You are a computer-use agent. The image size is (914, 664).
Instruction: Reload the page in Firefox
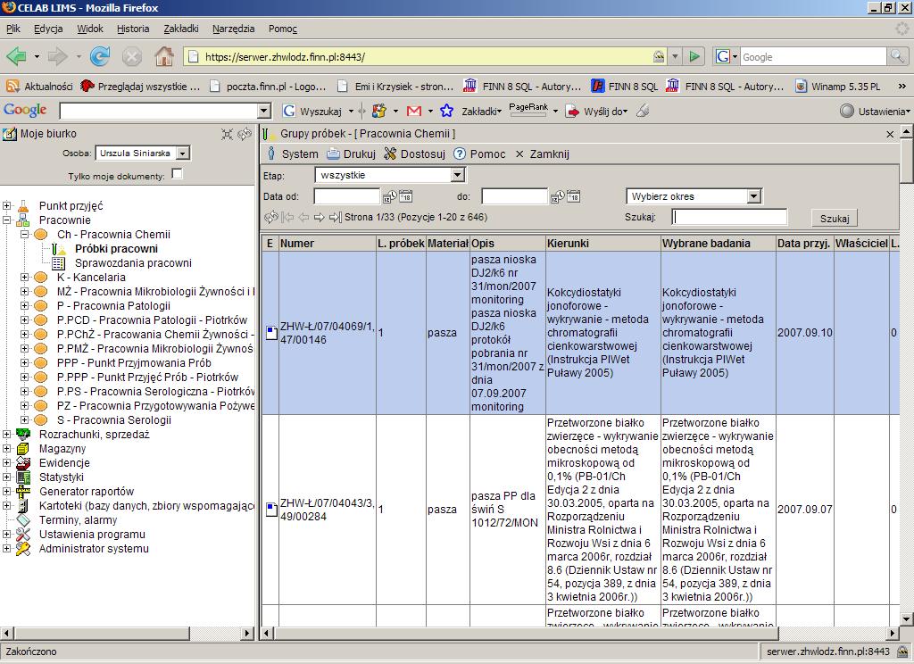click(x=100, y=56)
